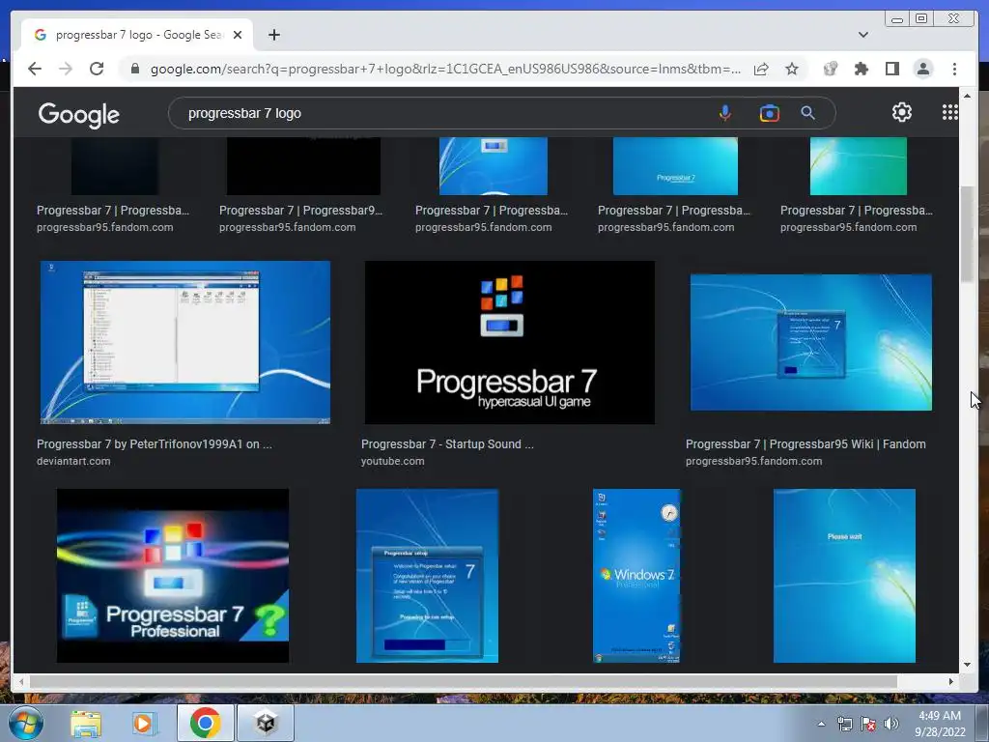Viewport: 989px width, 742px height.
Task: Share this page using the share icon
Action: (x=761, y=69)
